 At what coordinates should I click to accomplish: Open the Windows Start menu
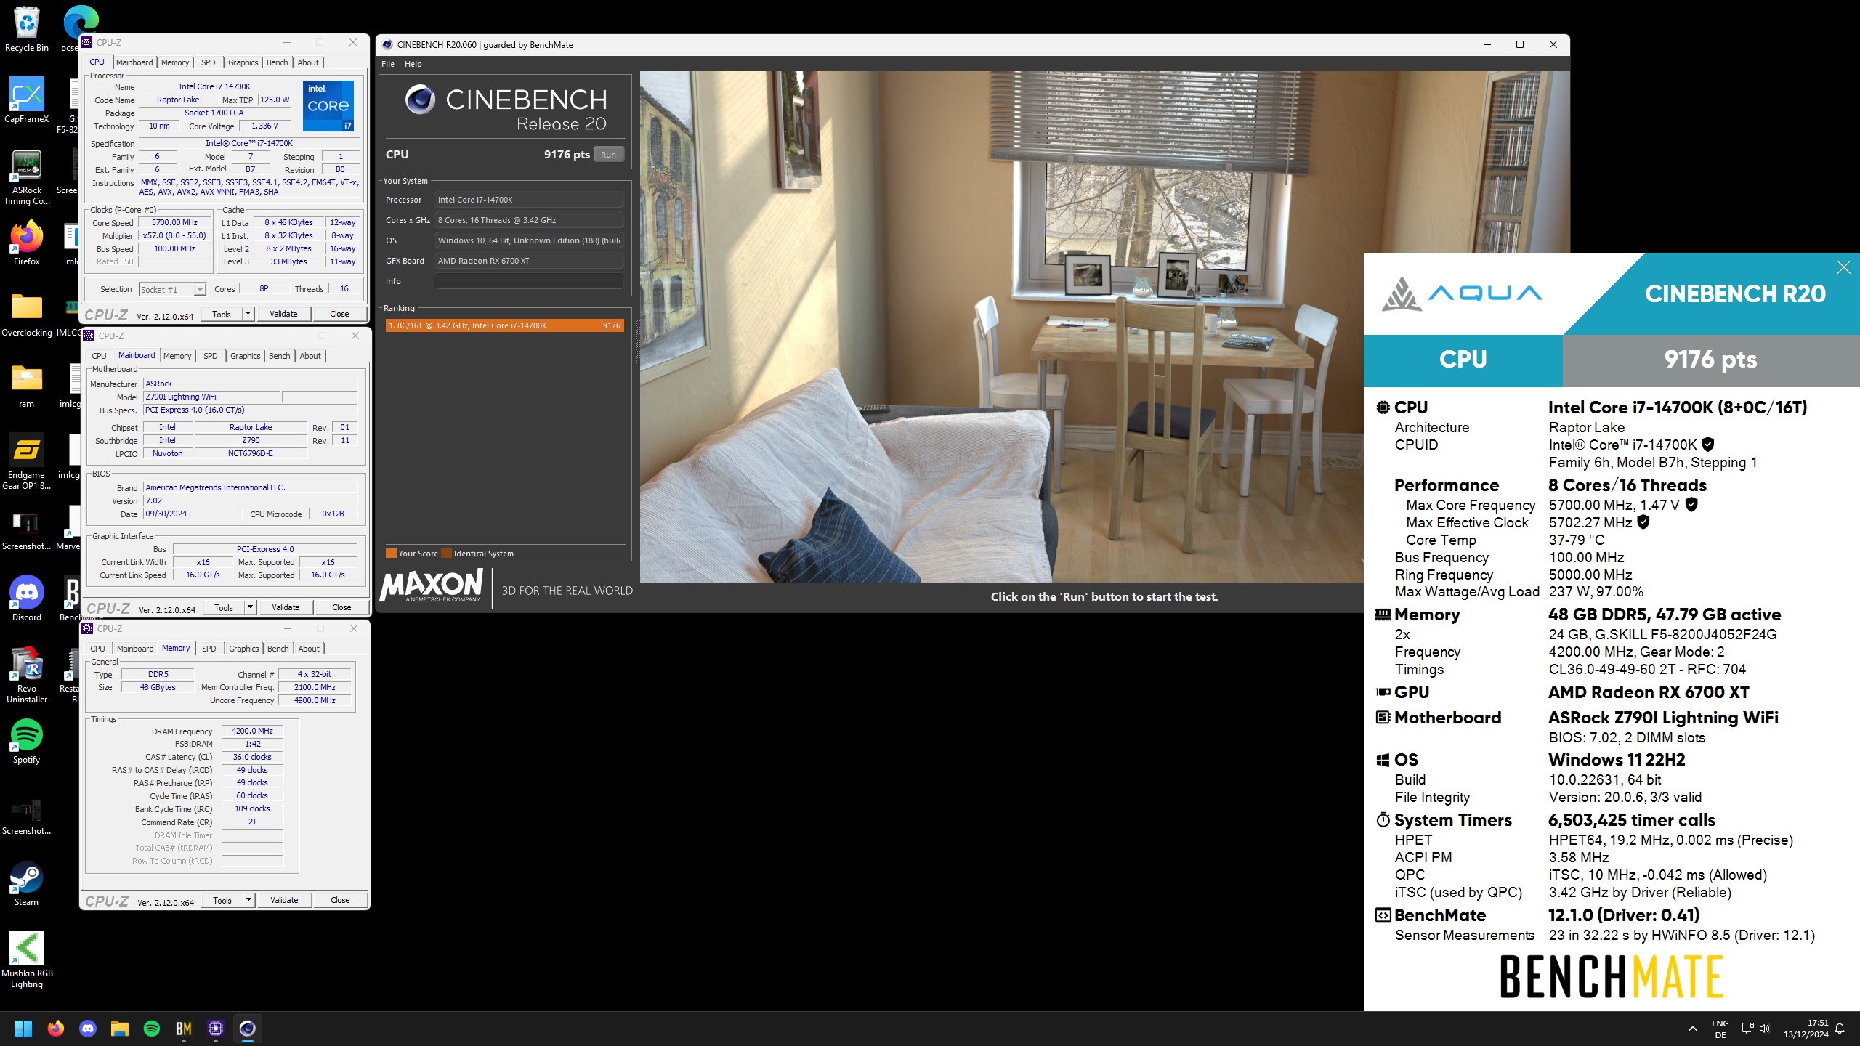tap(23, 1029)
